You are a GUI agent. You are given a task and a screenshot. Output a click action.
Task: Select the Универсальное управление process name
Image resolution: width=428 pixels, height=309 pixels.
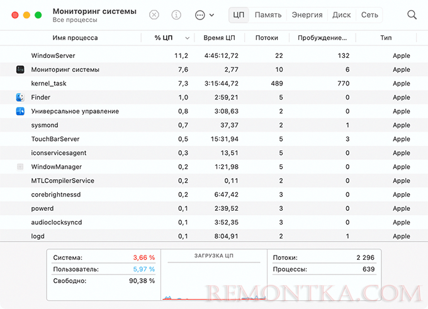pos(75,111)
